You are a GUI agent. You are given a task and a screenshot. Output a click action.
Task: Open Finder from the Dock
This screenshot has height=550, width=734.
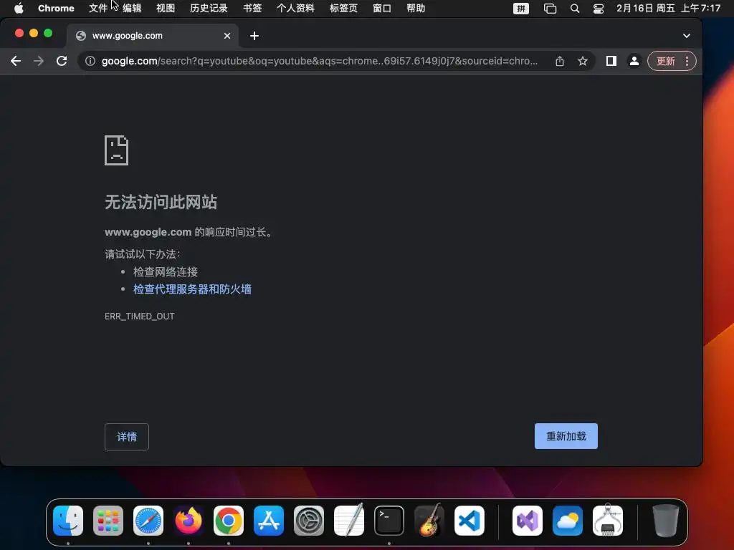coord(68,521)
